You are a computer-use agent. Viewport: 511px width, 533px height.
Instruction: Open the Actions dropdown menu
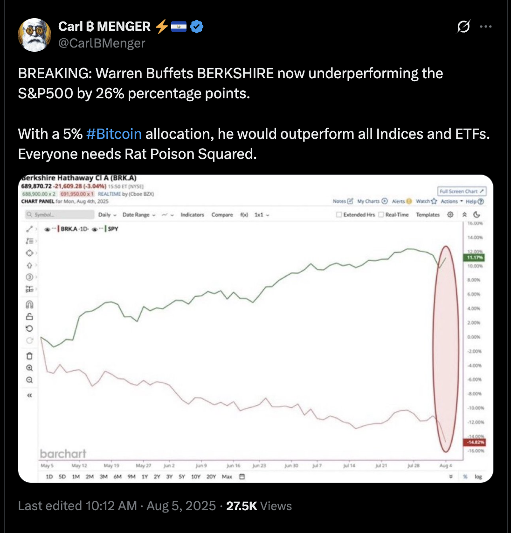(x=452, y=201)
